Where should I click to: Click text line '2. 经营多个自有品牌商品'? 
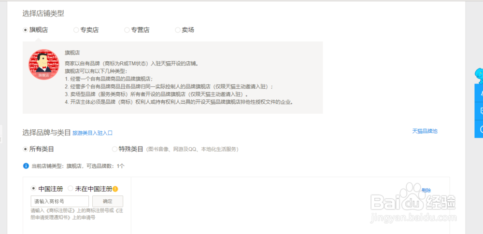point(169,86)
